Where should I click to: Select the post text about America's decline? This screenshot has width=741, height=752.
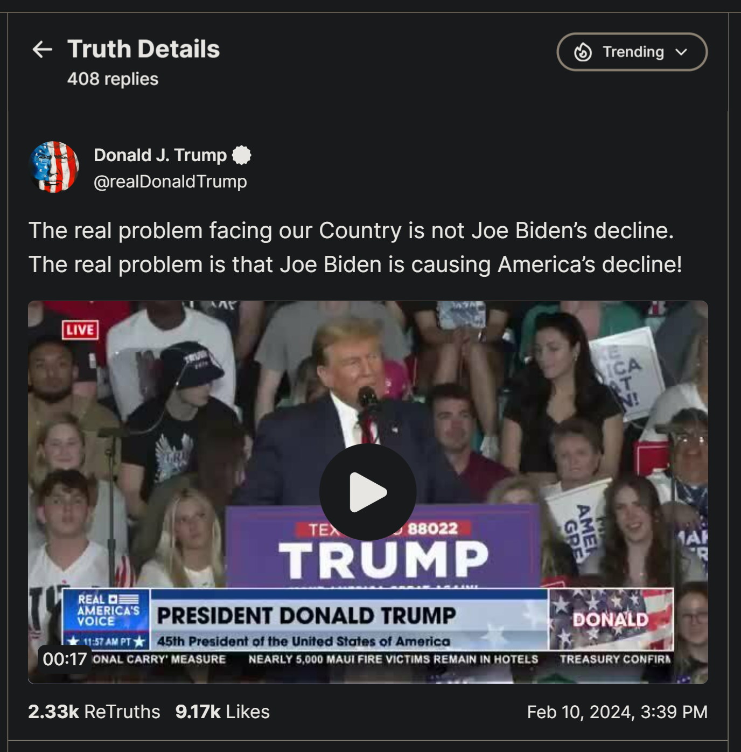tap(355, 247)
